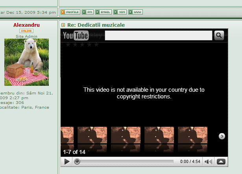The width and height of the screenshot is (242, 174).
Task: Click the 'Sâm Noi 21,' join date text
Action: [x=40, y=93]
